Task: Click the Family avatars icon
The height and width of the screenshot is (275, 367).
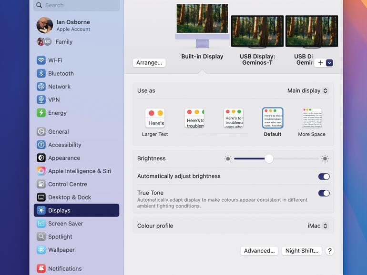Action: click(44, 42)
